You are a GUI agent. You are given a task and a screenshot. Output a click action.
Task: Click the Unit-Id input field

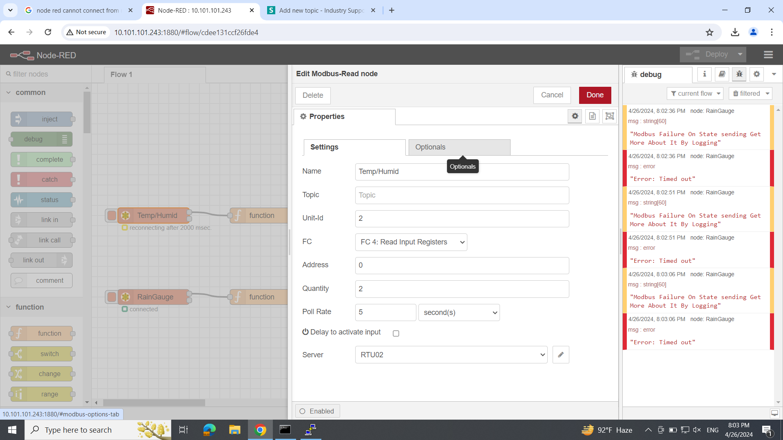click(462, 219)
